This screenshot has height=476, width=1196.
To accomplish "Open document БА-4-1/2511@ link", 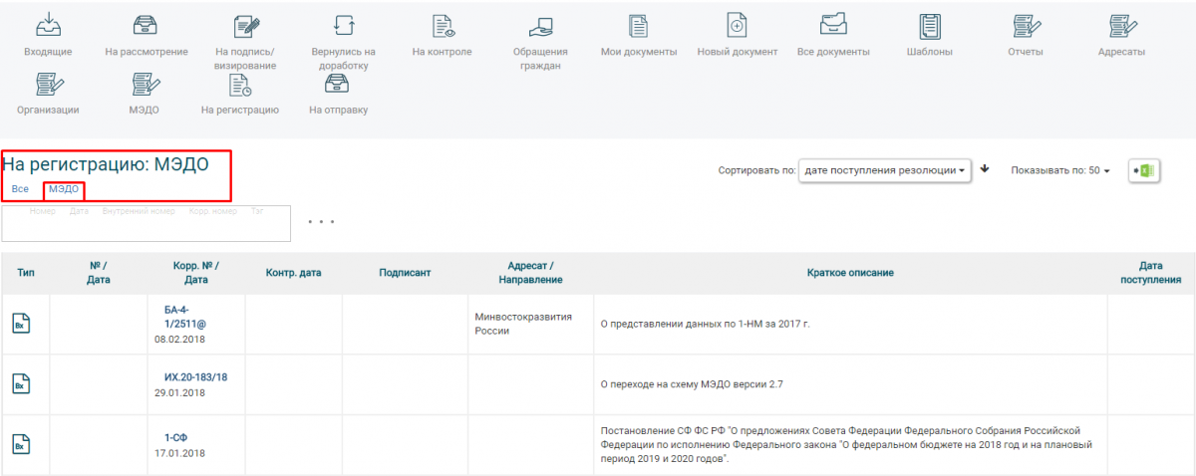I will (x=185, y=317).
